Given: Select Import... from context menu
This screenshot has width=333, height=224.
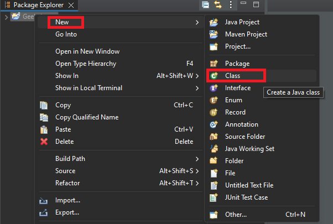Looking at the screenshot, I should (120, 200).
